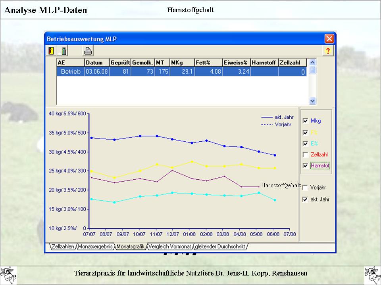Close the Betriebsauswertung MLP window
The image size is (381, 285).
click(x=329, y=39)
